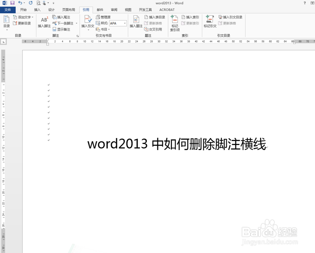Switch to the Mailings (邮件) tab
This screenshot has height=253, width=315.
(x=100, y=10)
